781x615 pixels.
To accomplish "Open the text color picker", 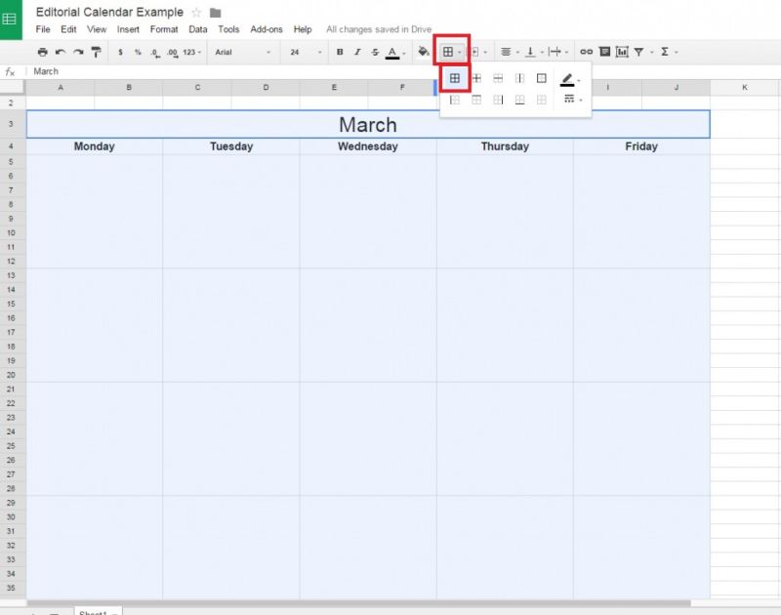I will [391, 52].
